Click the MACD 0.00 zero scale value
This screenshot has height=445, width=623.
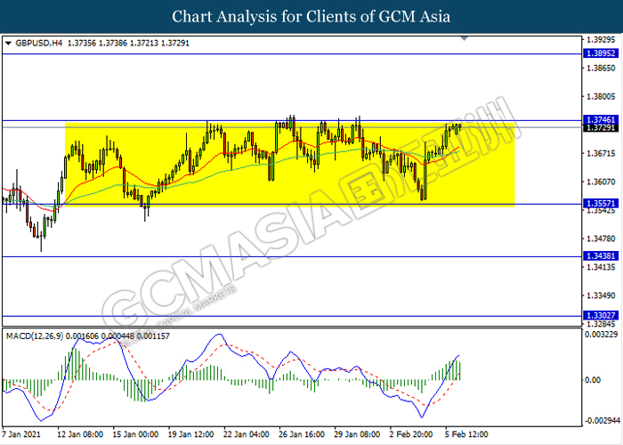594,380
